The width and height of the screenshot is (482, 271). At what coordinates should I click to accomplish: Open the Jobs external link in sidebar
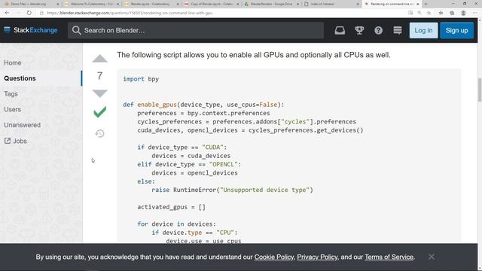click(x=16, y=141)
